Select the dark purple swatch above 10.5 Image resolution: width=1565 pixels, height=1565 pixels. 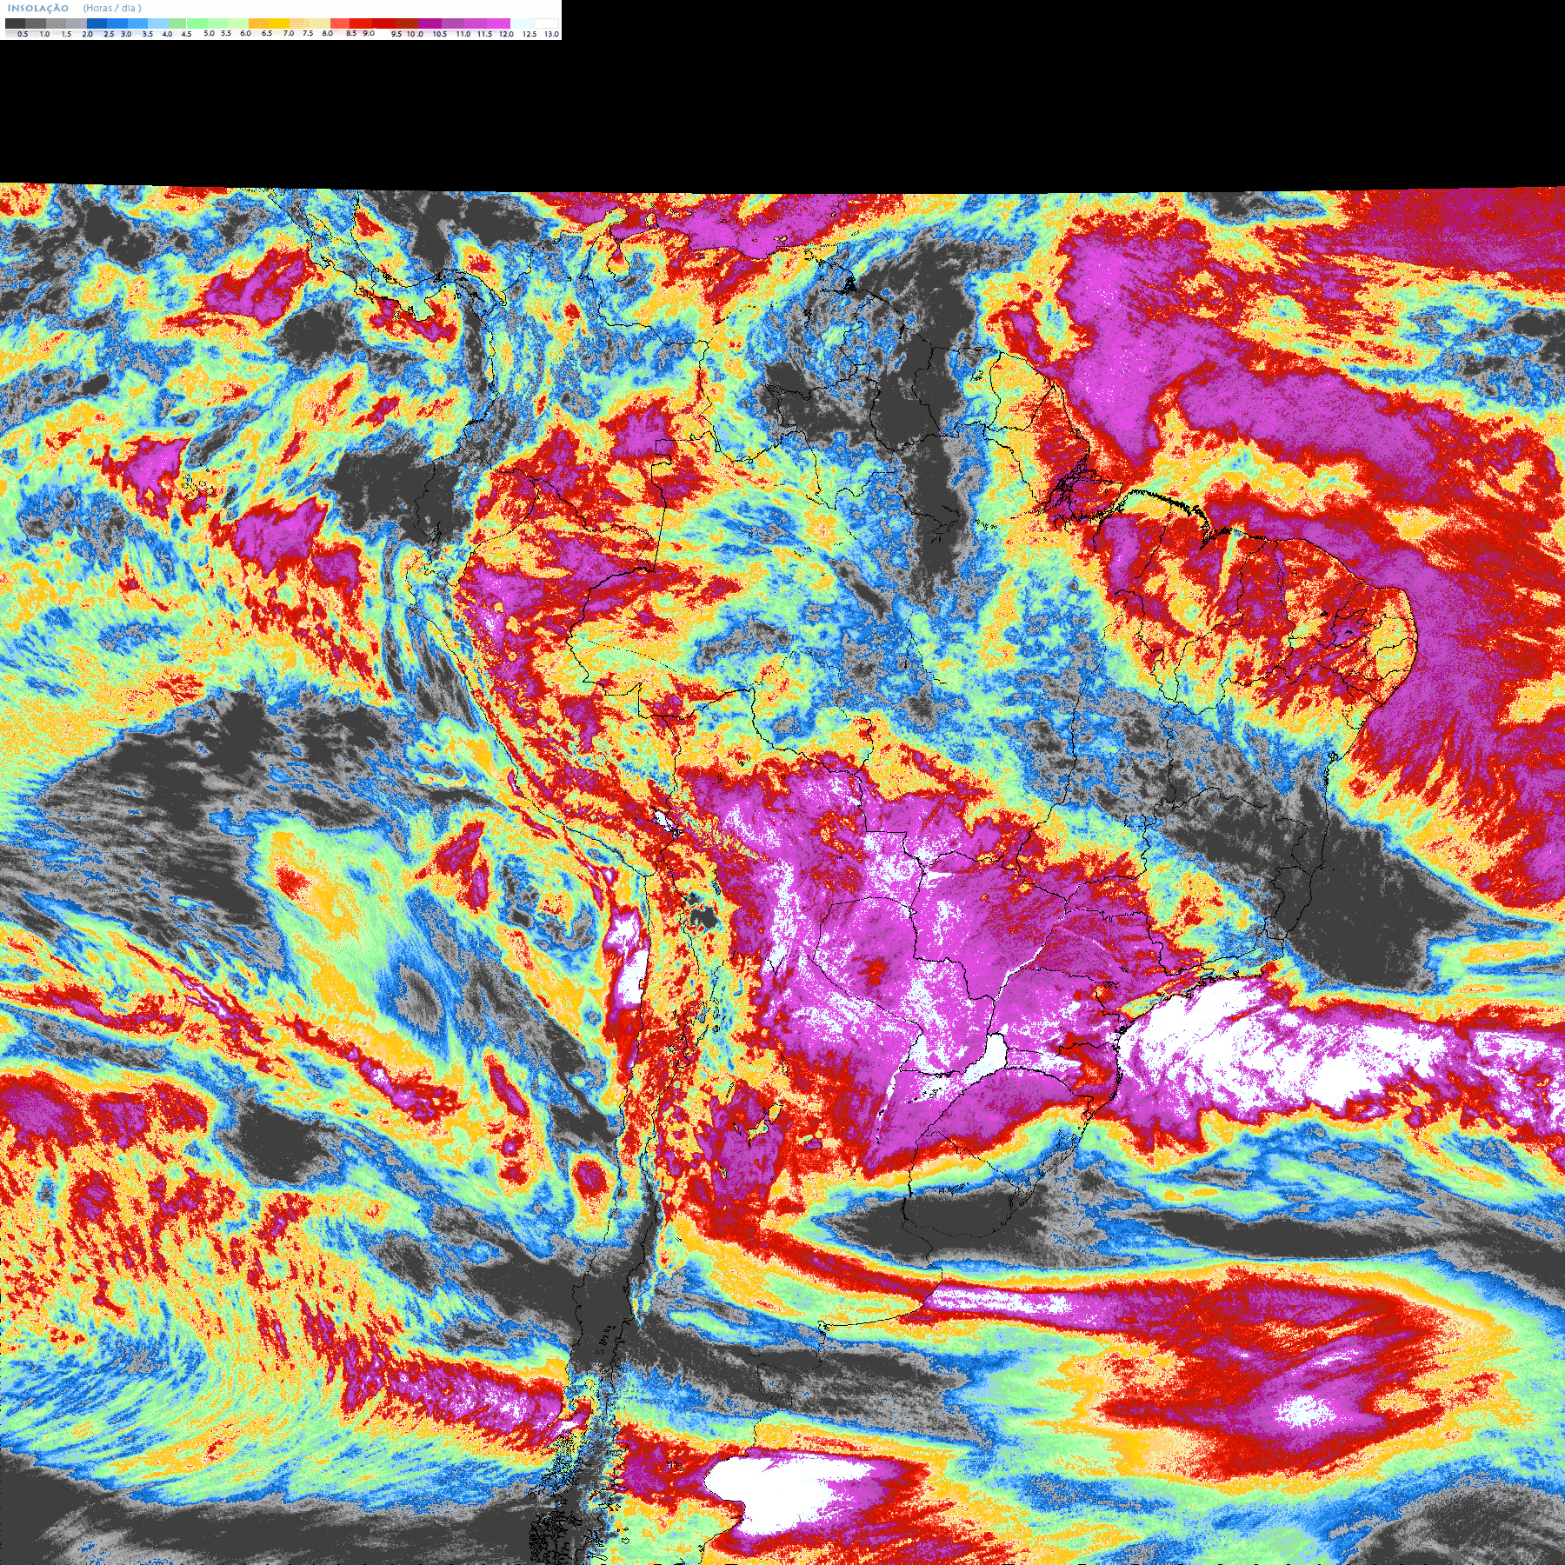(430, 23)
